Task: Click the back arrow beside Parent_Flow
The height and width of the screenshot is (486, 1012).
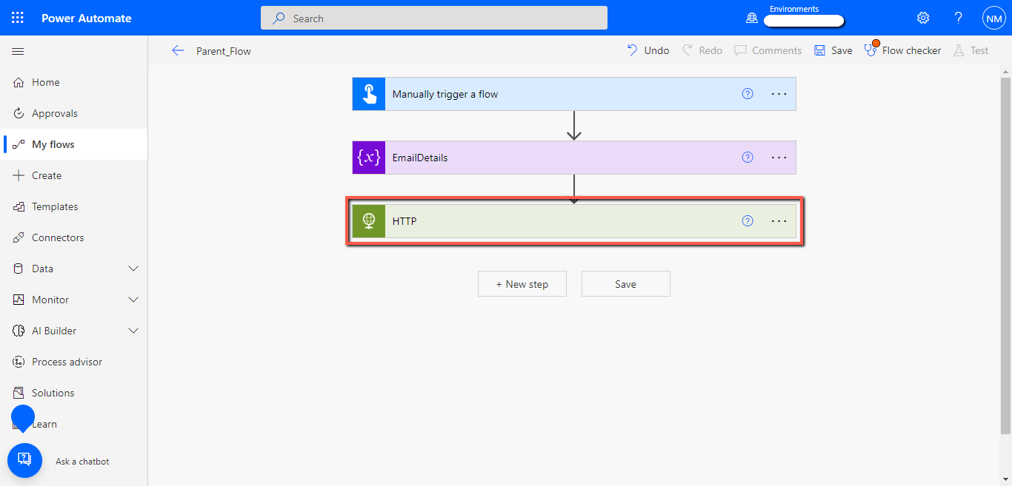Action: [x=178, y=50]
